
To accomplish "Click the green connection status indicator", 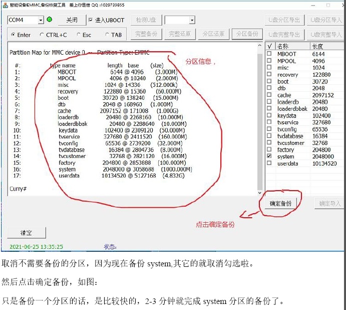I will point(50,20).
